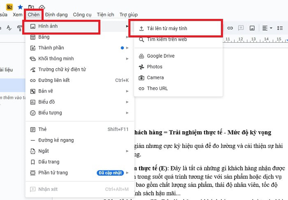
Task: Open the Công cụ menu
Action: pos(82,14)
